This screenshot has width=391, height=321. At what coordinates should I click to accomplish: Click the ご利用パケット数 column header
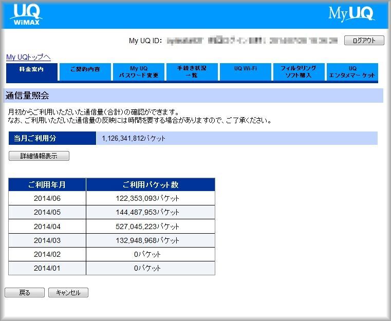pos(151,185)
